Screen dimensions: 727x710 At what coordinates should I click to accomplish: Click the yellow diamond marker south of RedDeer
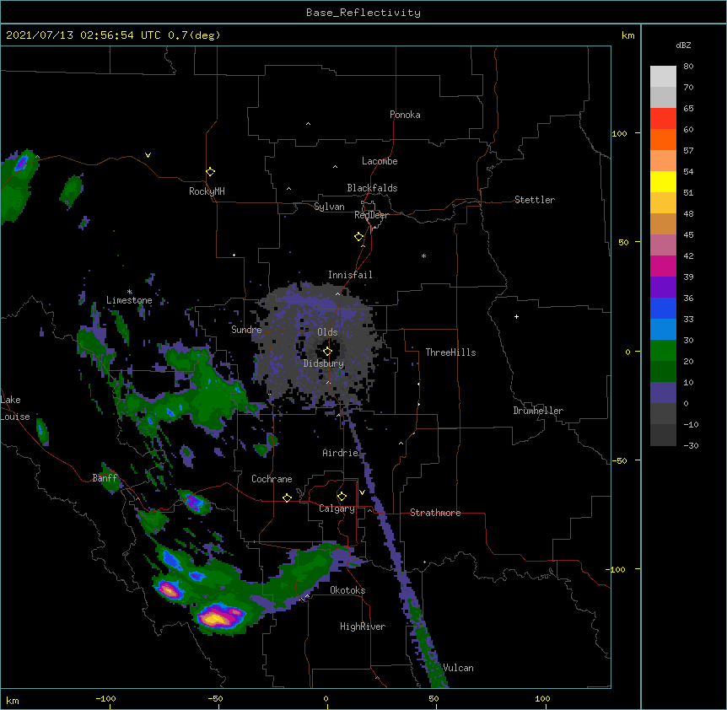358,236
